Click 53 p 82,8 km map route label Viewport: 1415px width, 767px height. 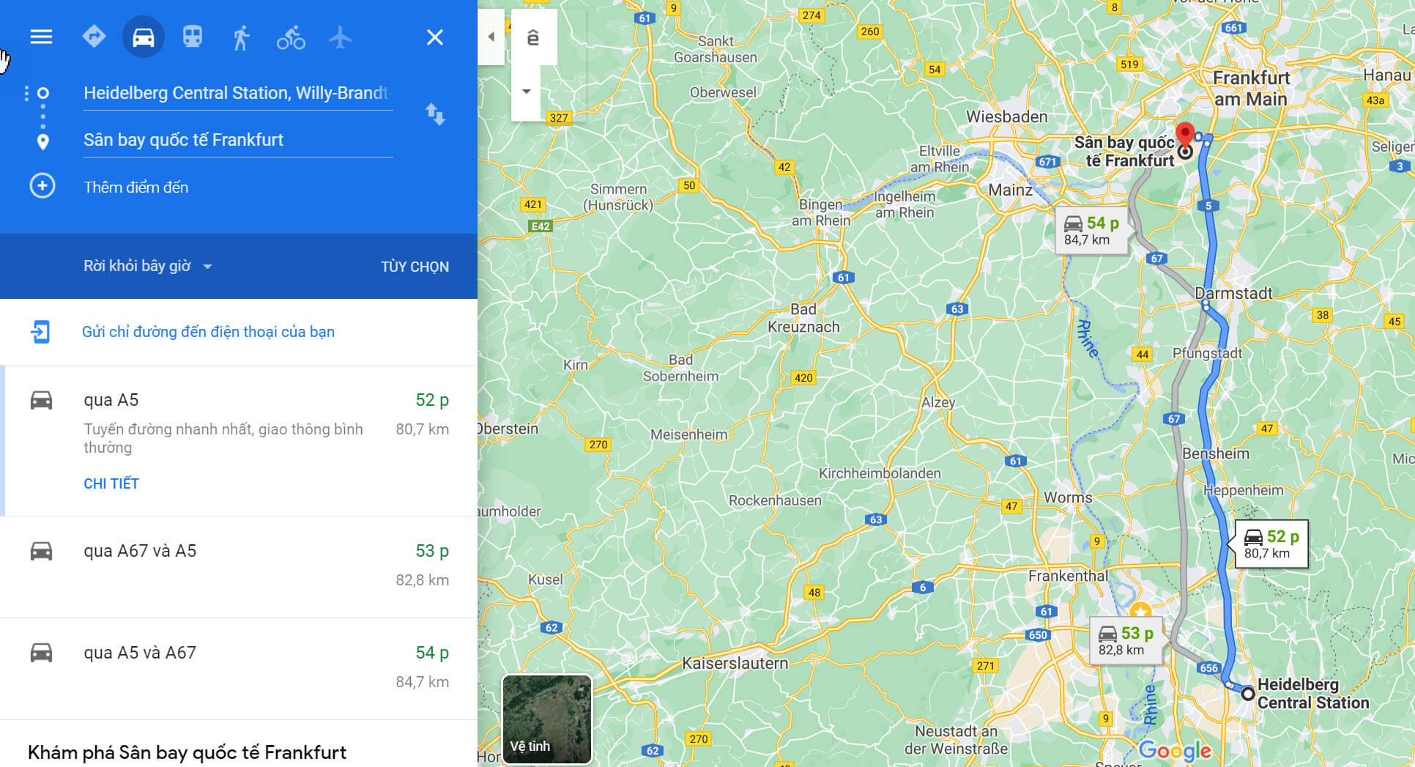pyautogui.click(x=1126, y=640)
